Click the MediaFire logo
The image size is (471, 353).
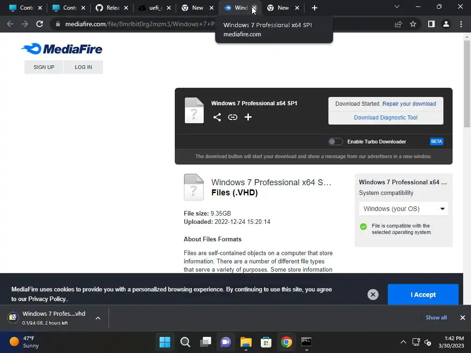[62, 49]
